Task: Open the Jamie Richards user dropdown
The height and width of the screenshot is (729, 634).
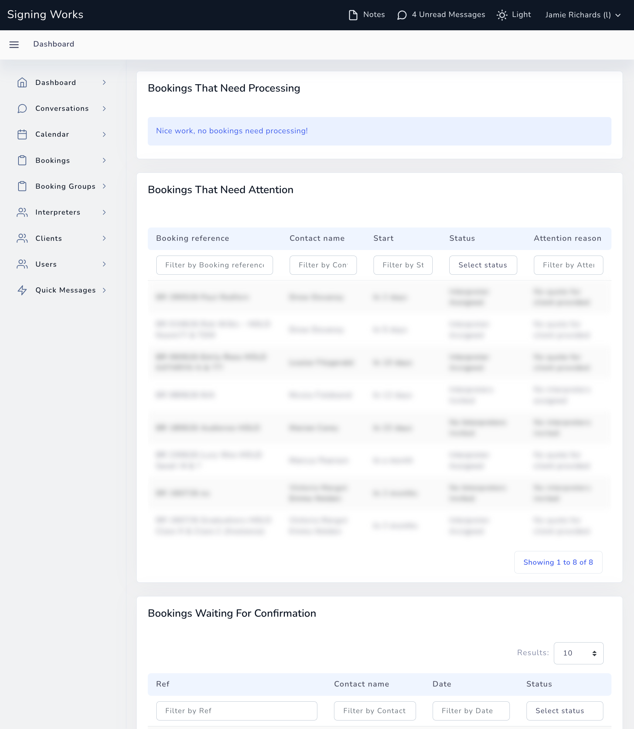Action: tap(583, 15)
